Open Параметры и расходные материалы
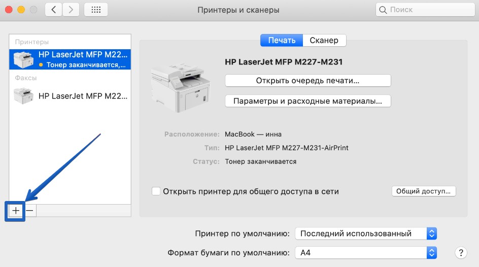This screenshot has height=267, width=479. pyautogui.click(x=307, y=101)
